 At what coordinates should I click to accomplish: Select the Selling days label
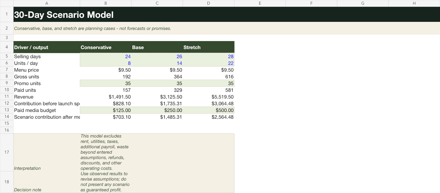(x=47, y=56)
